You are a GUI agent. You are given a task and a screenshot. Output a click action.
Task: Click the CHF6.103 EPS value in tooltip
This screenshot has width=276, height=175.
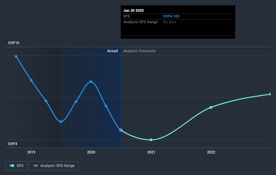171,16
